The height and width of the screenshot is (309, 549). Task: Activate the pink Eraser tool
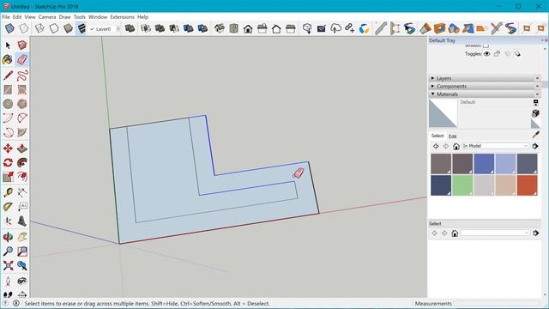22,59
